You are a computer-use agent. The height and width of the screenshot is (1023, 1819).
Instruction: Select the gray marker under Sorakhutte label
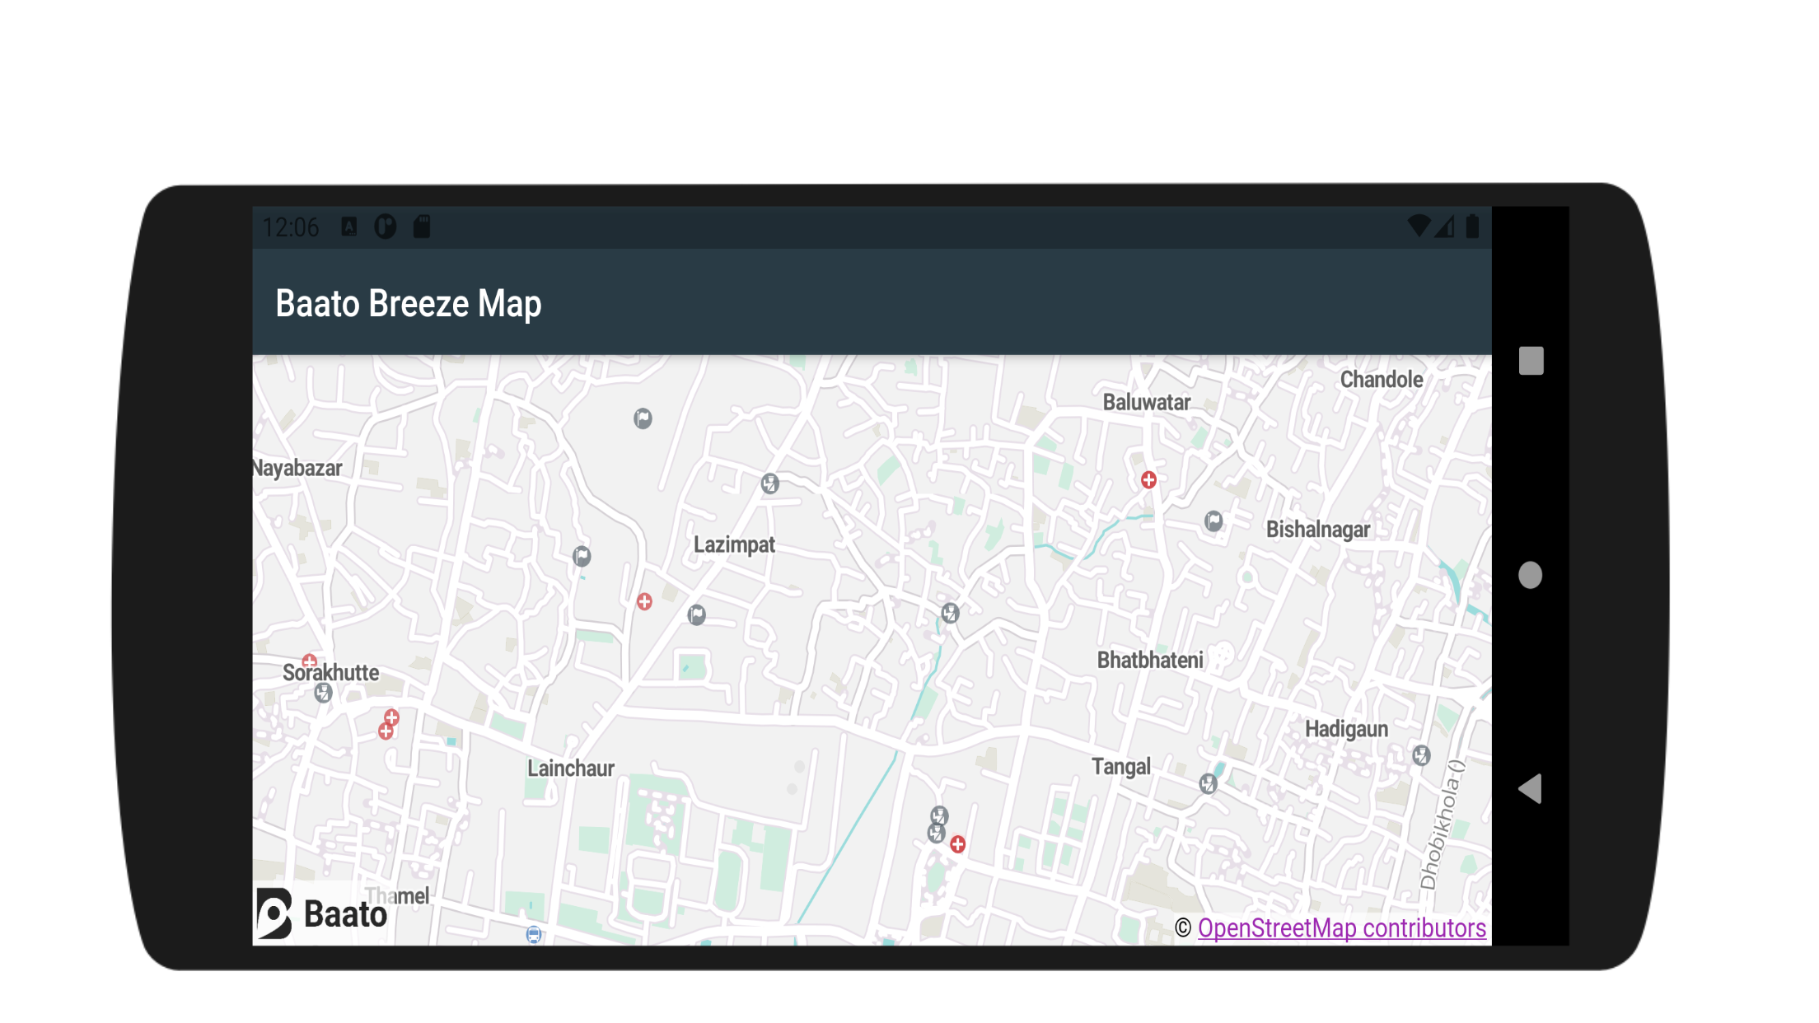pos(323,693)
